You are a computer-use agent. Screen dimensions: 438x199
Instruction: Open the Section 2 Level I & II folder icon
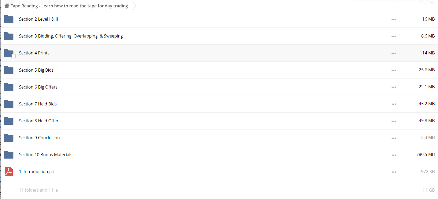tap(9, 19)
